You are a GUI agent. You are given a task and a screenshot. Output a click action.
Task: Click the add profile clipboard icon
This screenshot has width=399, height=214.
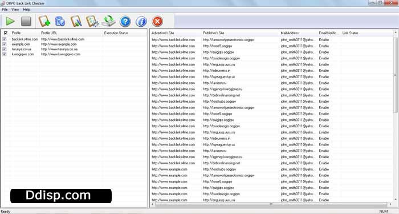tap(44, 22)
